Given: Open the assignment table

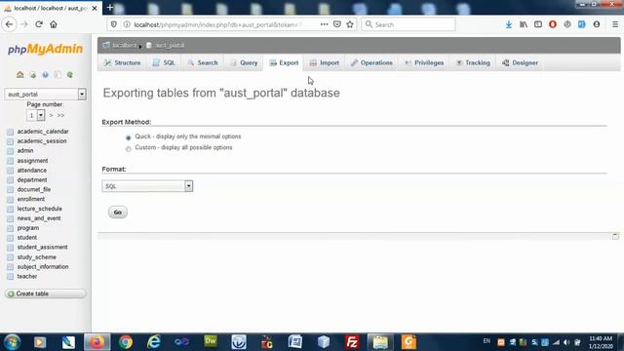Looking at the screenshot, I should pyautogui.click(x=32, y=161).
